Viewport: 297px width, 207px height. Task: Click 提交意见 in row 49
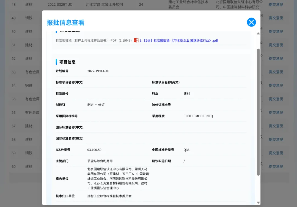pos(276,18)
